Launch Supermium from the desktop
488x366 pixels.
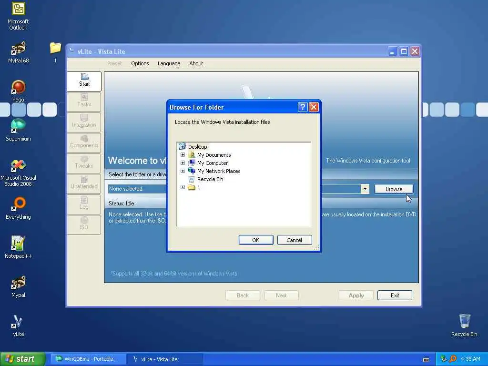point(18,131)
